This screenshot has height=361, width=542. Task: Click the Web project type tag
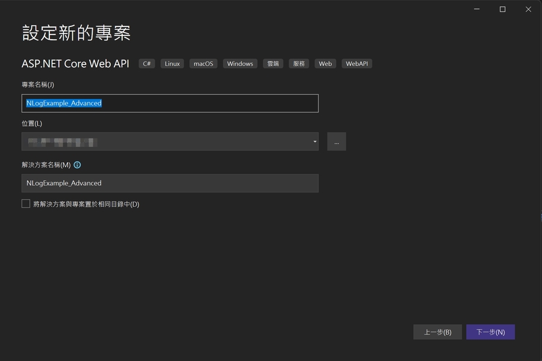point(325,63)
